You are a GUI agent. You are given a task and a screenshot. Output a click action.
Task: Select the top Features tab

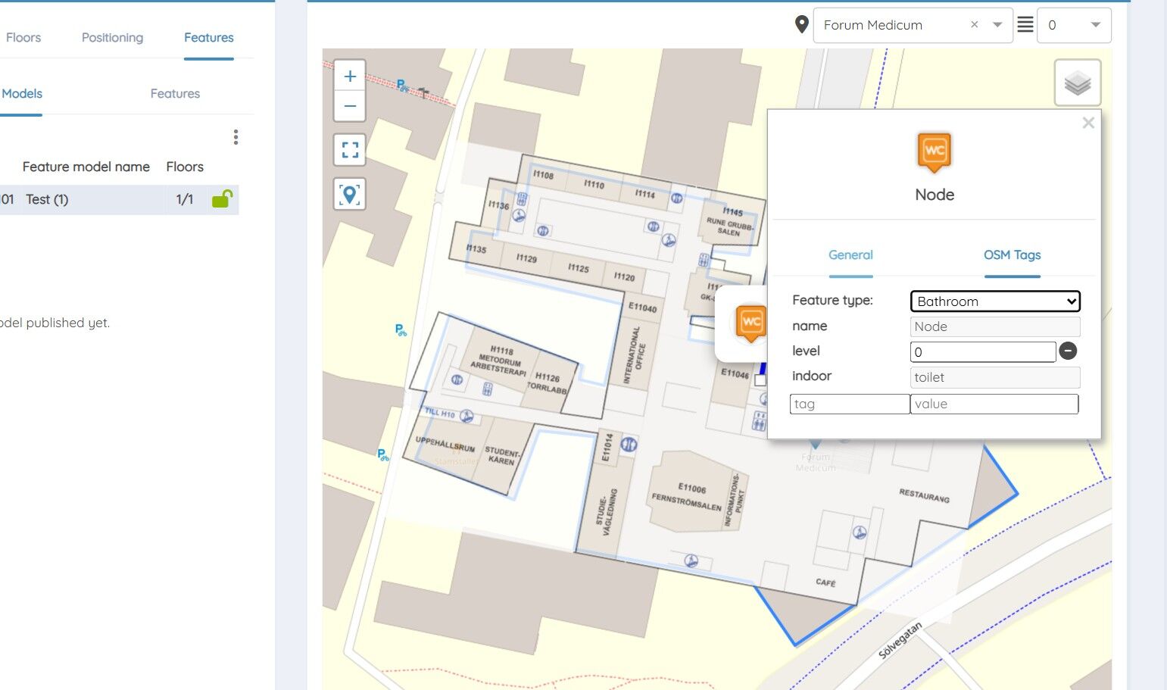click(209, 37)
